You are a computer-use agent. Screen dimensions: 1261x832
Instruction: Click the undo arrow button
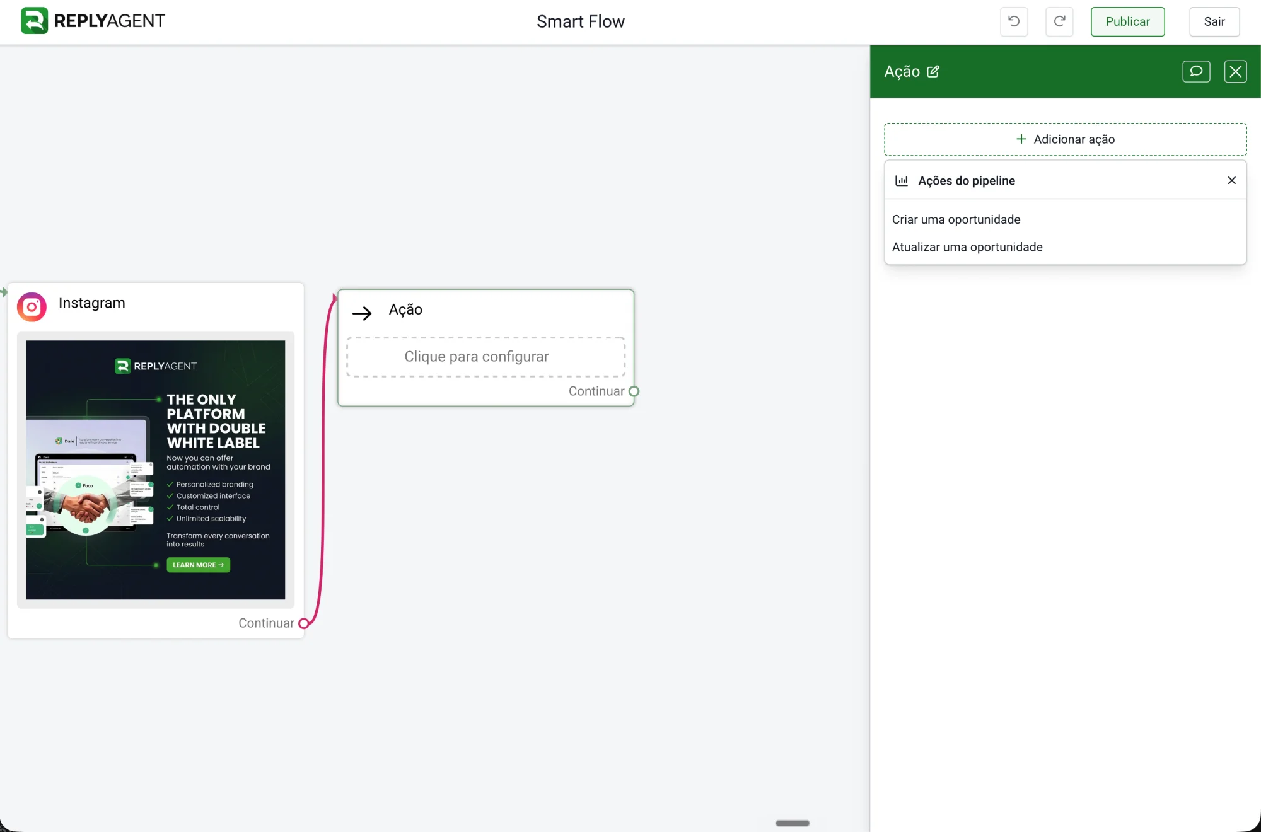[x=1014, y=21]
